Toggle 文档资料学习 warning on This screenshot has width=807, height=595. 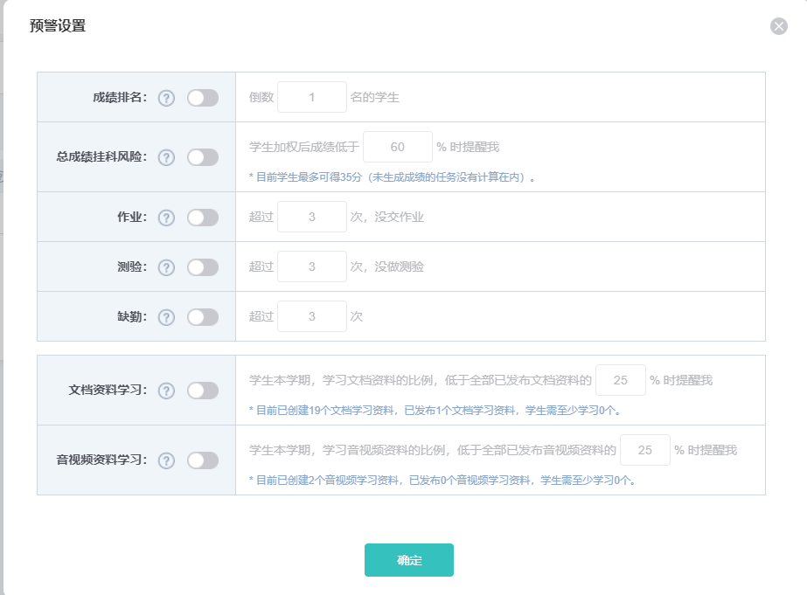202,391
